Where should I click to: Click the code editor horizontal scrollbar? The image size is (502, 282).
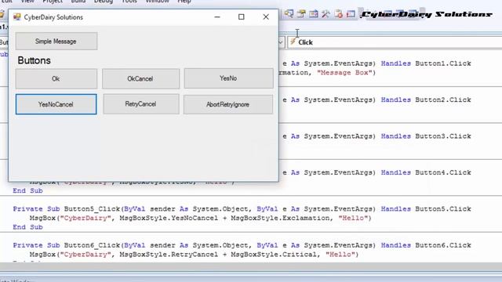click(251, 266)
